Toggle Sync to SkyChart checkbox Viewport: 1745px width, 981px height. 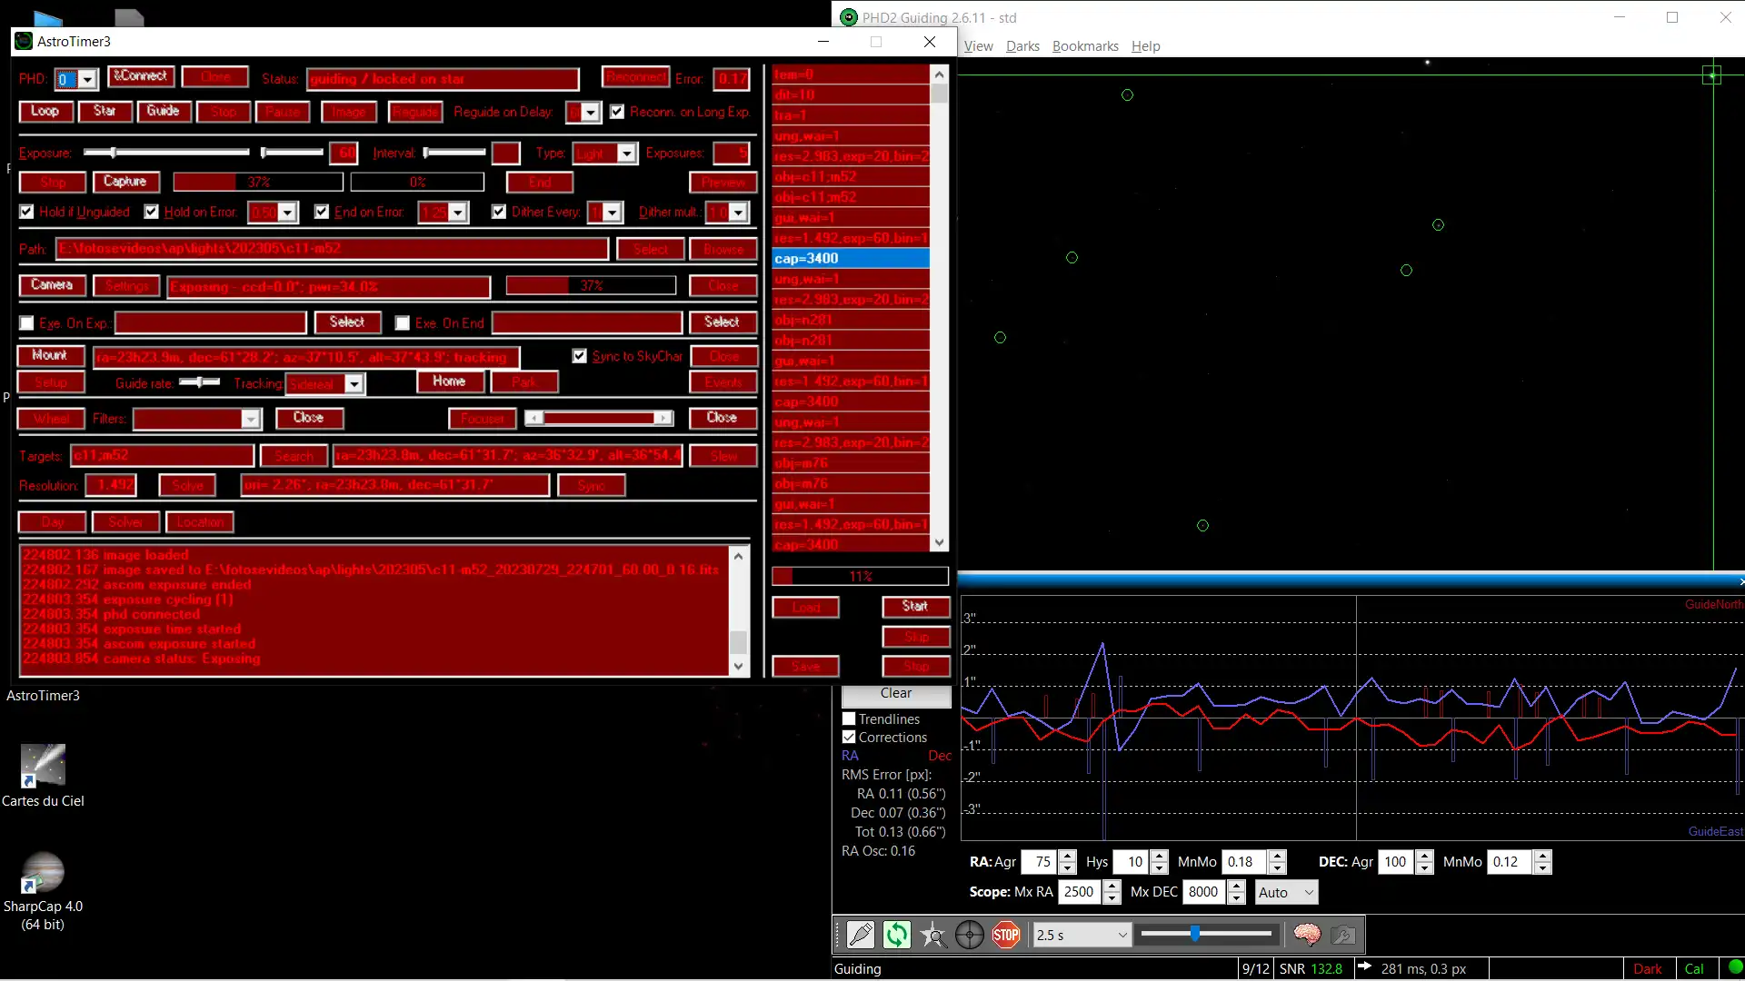pyautogui.click(x=580, y=356)
